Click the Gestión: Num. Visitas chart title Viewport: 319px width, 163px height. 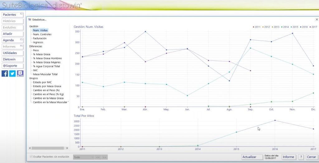pos(88,27)
